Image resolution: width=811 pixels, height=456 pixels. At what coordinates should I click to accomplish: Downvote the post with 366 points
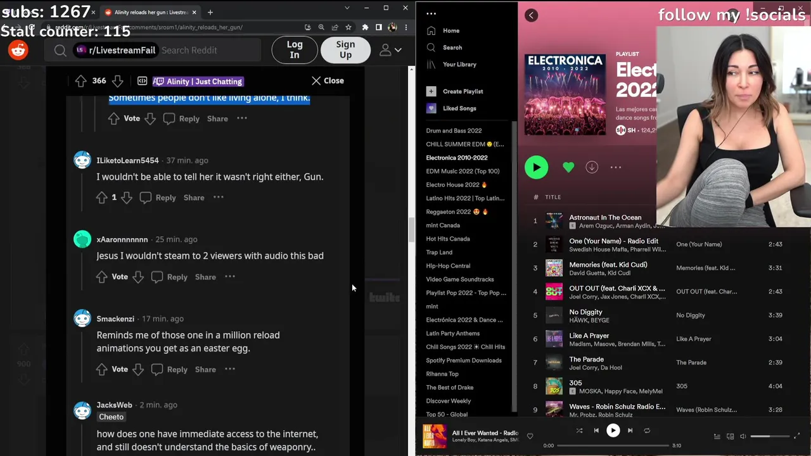117,81
